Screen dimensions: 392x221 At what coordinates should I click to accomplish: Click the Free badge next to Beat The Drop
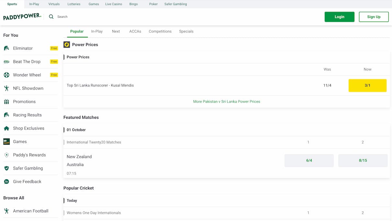(x=54, y=61)
